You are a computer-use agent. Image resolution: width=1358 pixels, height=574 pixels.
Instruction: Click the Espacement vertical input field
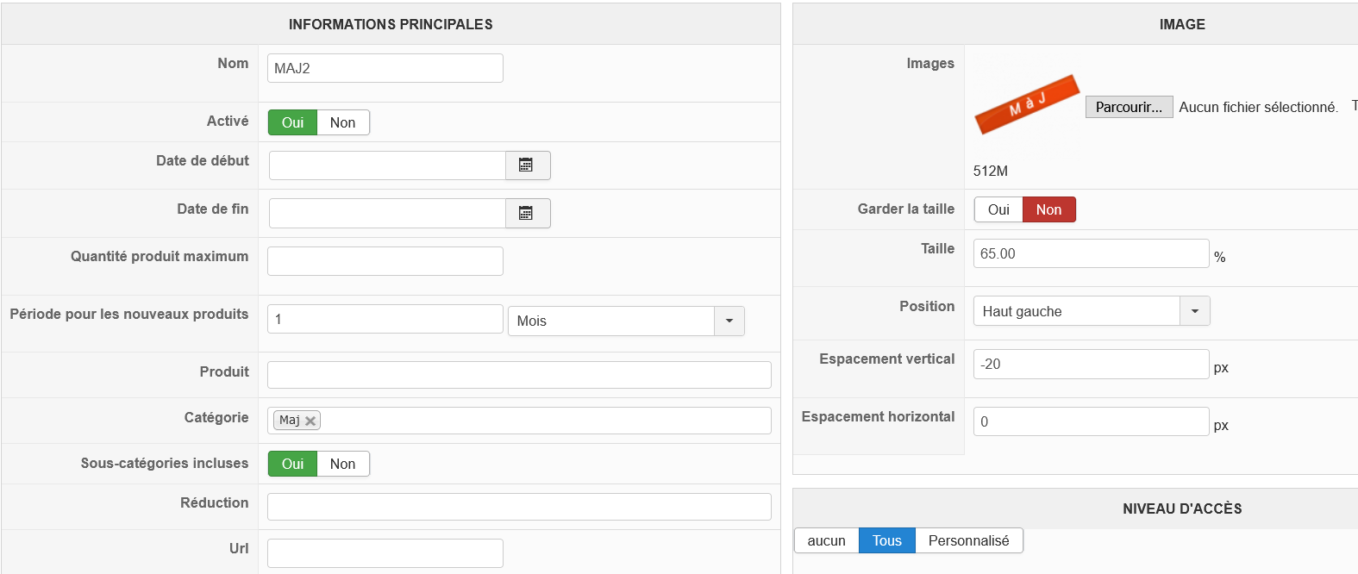pos(1091,364)
